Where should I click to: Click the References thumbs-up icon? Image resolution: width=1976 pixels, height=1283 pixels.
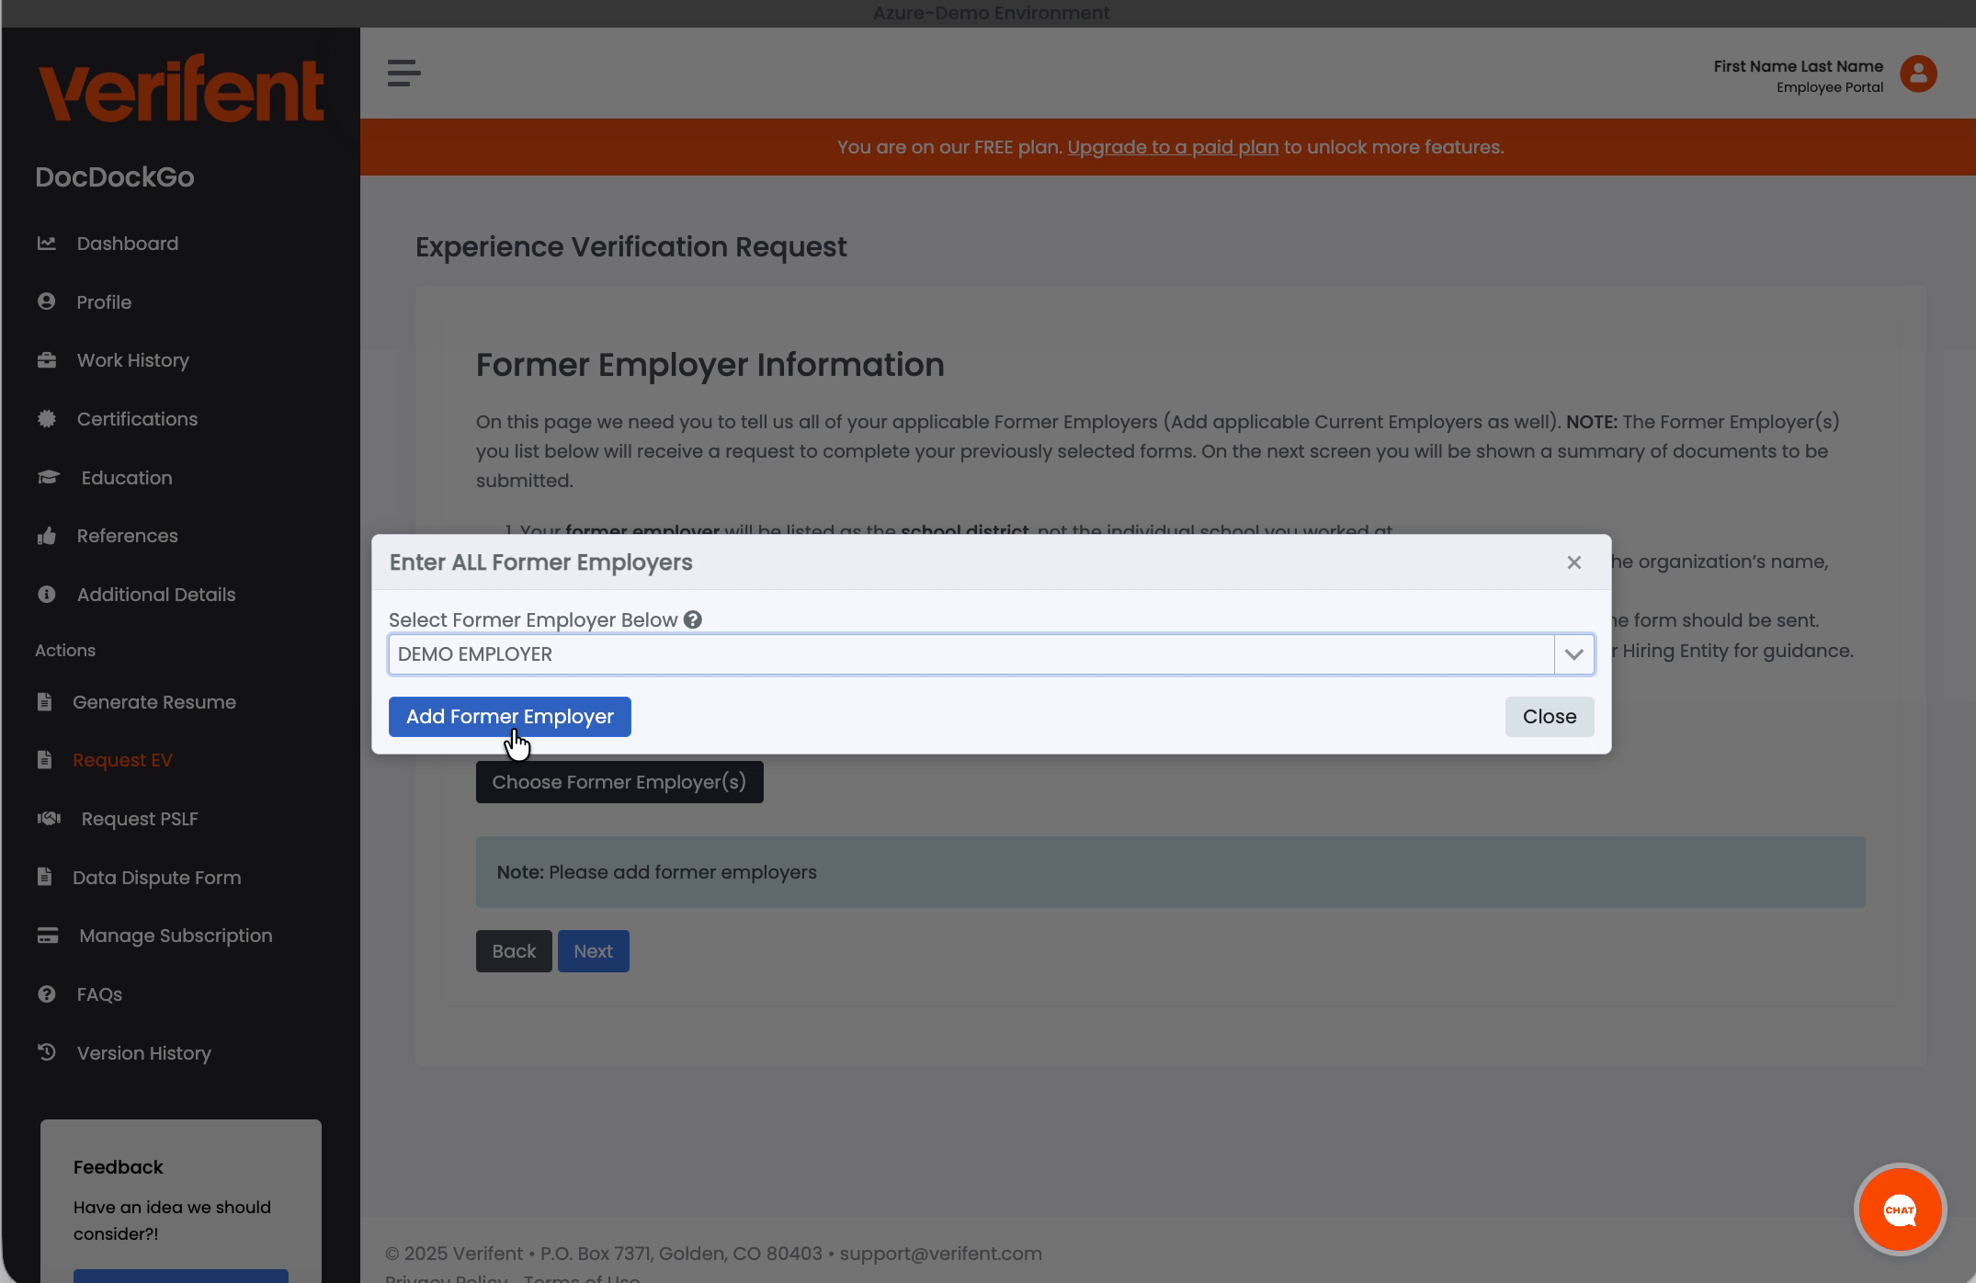coord(48,536)
